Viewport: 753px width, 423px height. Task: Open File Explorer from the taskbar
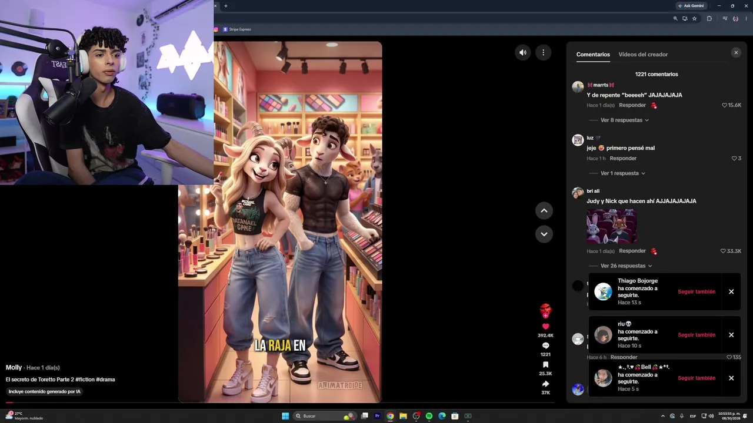click(x=403, y=416)
